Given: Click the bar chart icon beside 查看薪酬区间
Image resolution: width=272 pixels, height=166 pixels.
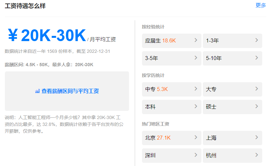Looking at the screenshot, I should coord(37,91).
